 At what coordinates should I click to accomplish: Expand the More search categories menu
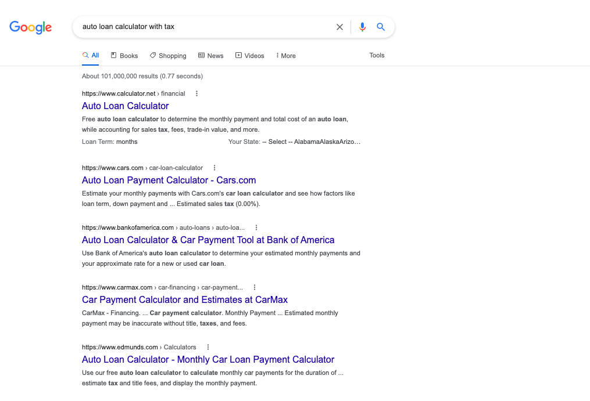coord(285,56)
